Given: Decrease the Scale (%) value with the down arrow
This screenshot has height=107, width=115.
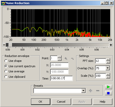Looking at the screenshot, I should click(108, 77).
